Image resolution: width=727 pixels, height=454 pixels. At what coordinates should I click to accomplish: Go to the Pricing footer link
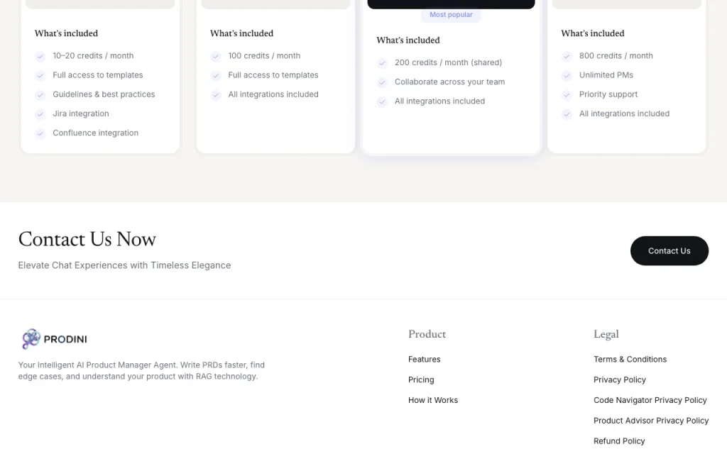[x=421, y=380]
